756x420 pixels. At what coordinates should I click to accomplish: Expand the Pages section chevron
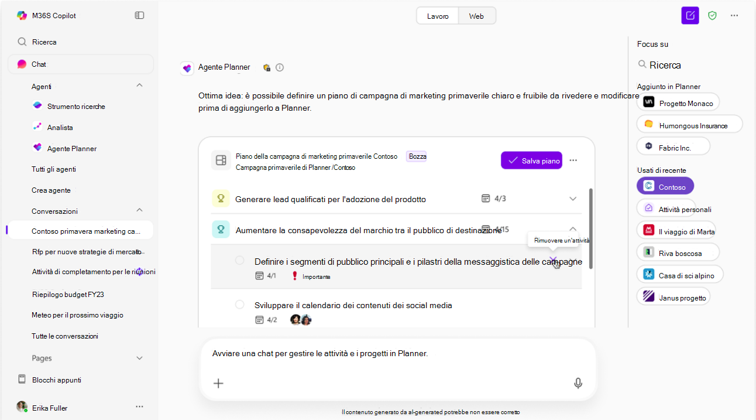139,358
